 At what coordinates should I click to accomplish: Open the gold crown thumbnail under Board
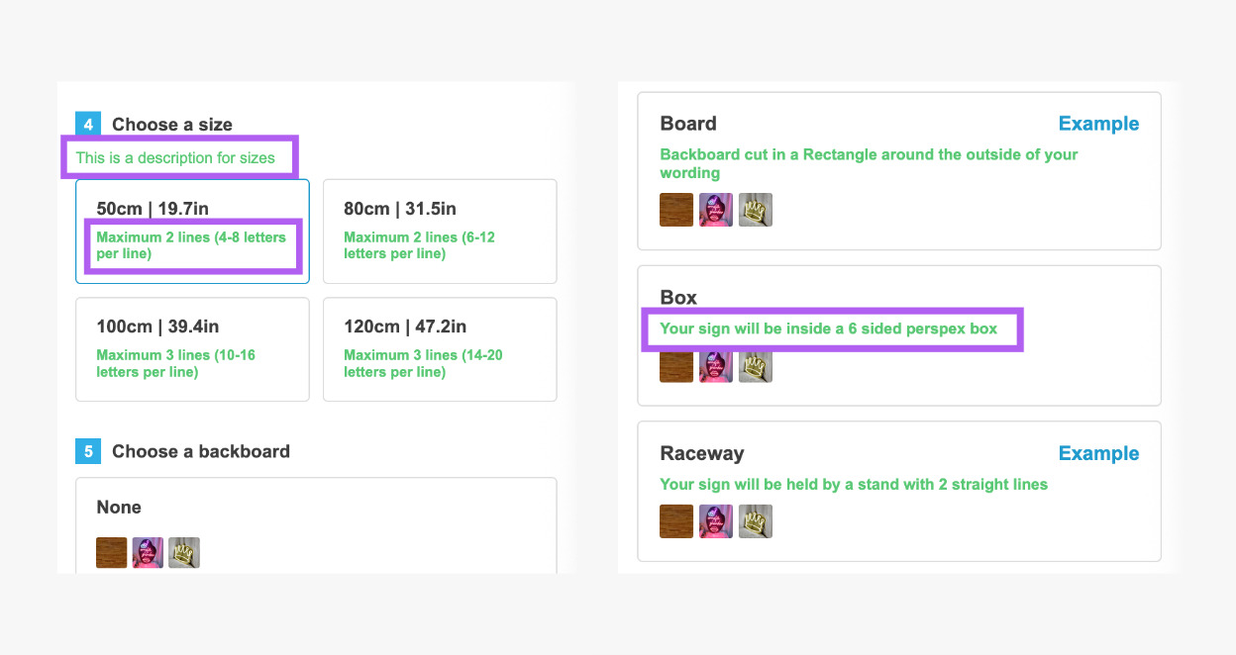[755, 210]
